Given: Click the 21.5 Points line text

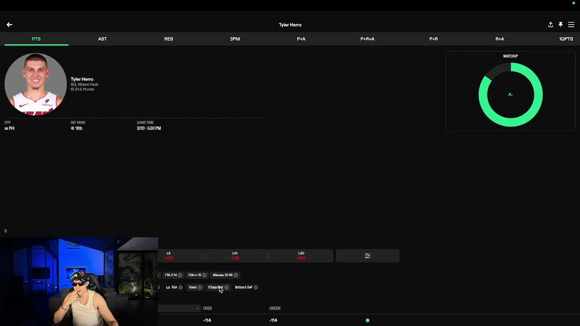Looking at the screenshot, I should click(84, 90).
